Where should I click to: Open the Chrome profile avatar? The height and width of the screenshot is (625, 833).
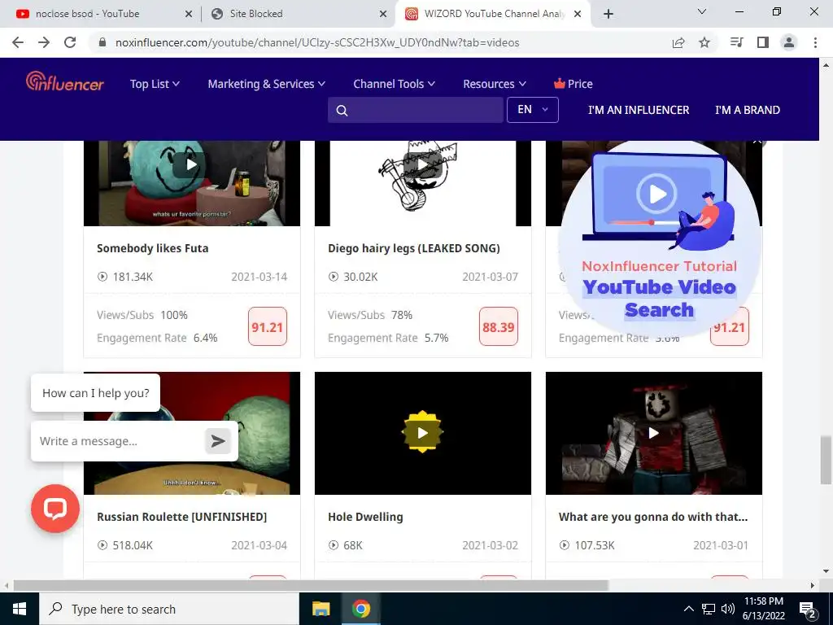789,42
